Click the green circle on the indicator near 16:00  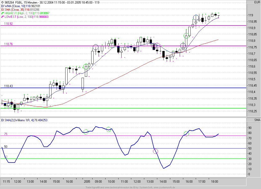tap(186, 133)
